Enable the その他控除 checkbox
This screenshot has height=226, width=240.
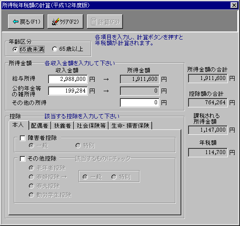coord(22,159)
